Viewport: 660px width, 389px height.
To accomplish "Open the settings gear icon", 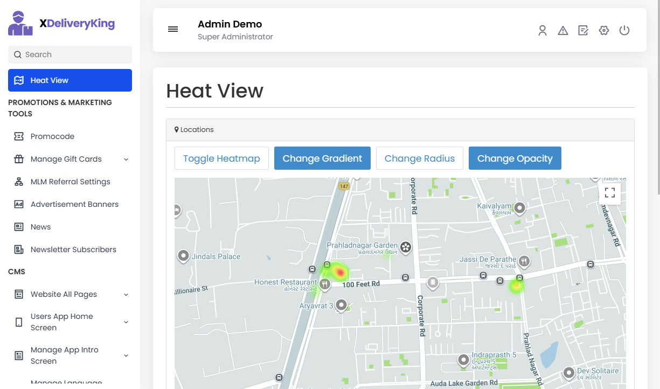I will [x=604, y=31].
